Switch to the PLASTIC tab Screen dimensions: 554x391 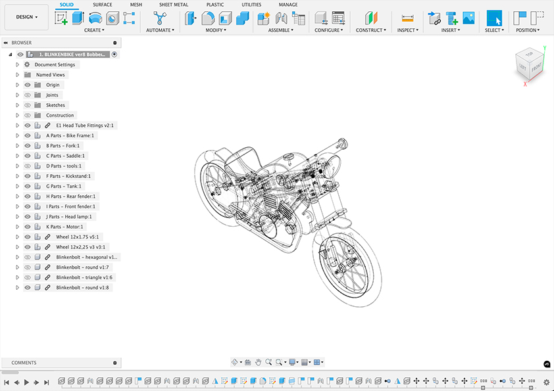click(x=215, y=5)
